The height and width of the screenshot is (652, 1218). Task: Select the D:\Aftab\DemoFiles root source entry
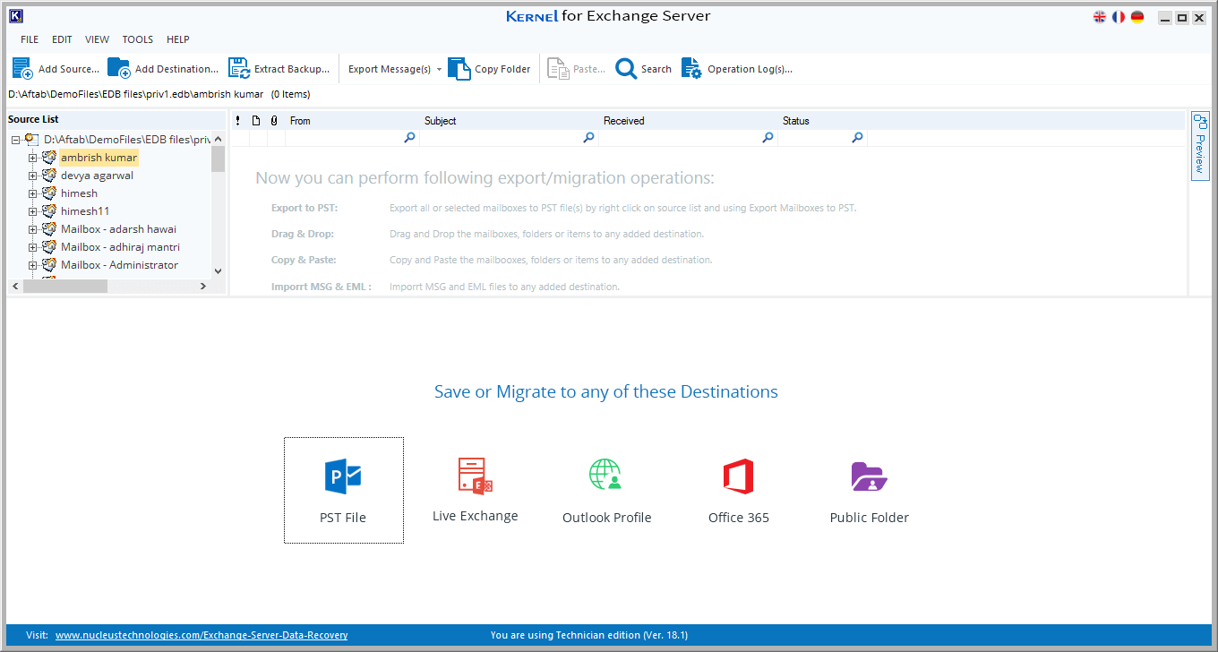pyautogui.click(x=126, y=140)
